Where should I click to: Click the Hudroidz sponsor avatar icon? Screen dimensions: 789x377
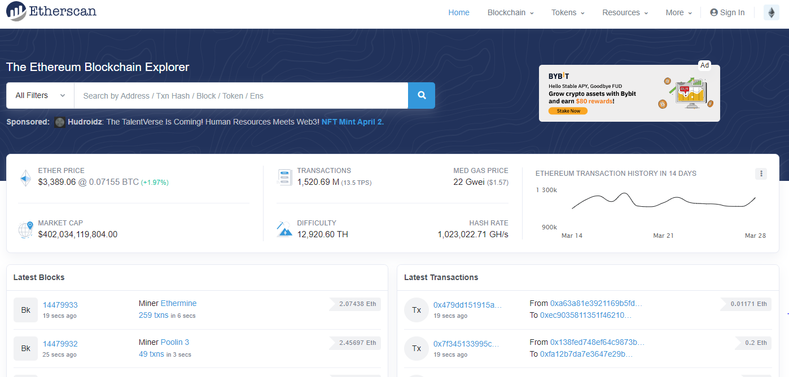tap(60, 122)
